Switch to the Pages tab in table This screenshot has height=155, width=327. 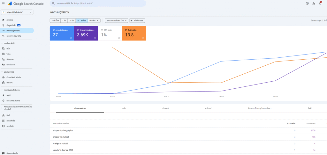pos(124,108)
